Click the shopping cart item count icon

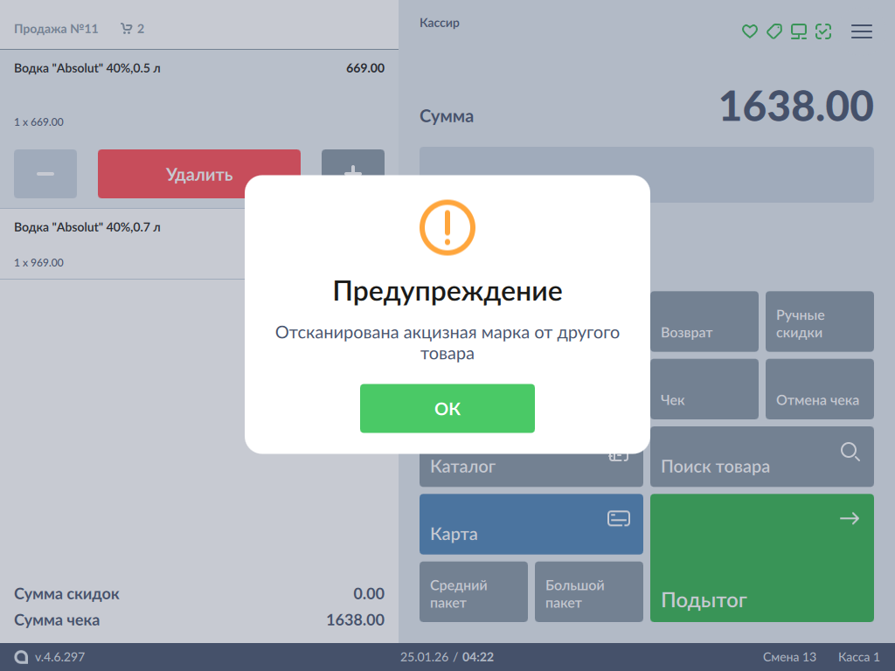coord(127,29)
